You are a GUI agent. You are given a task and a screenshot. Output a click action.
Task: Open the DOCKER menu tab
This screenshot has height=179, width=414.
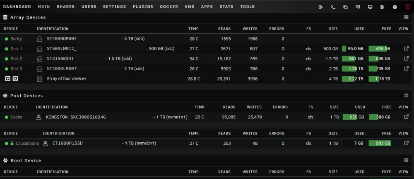coord(169,7)
